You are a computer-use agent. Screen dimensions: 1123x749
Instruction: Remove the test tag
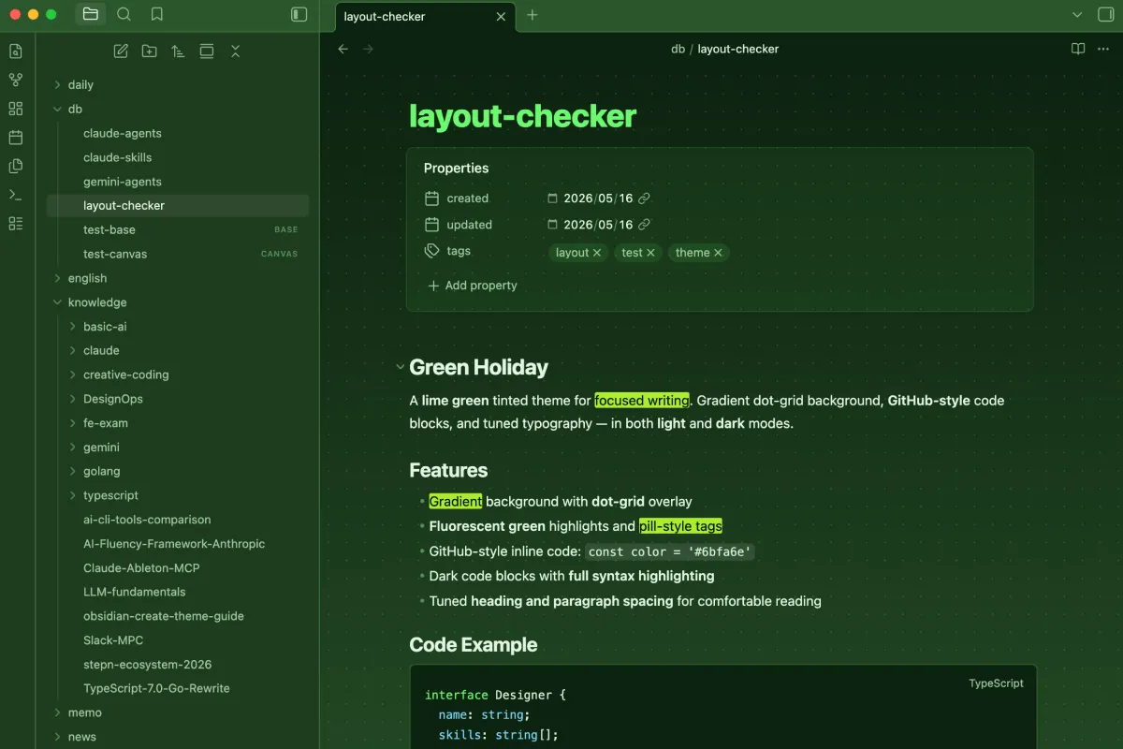pos(650,253)
